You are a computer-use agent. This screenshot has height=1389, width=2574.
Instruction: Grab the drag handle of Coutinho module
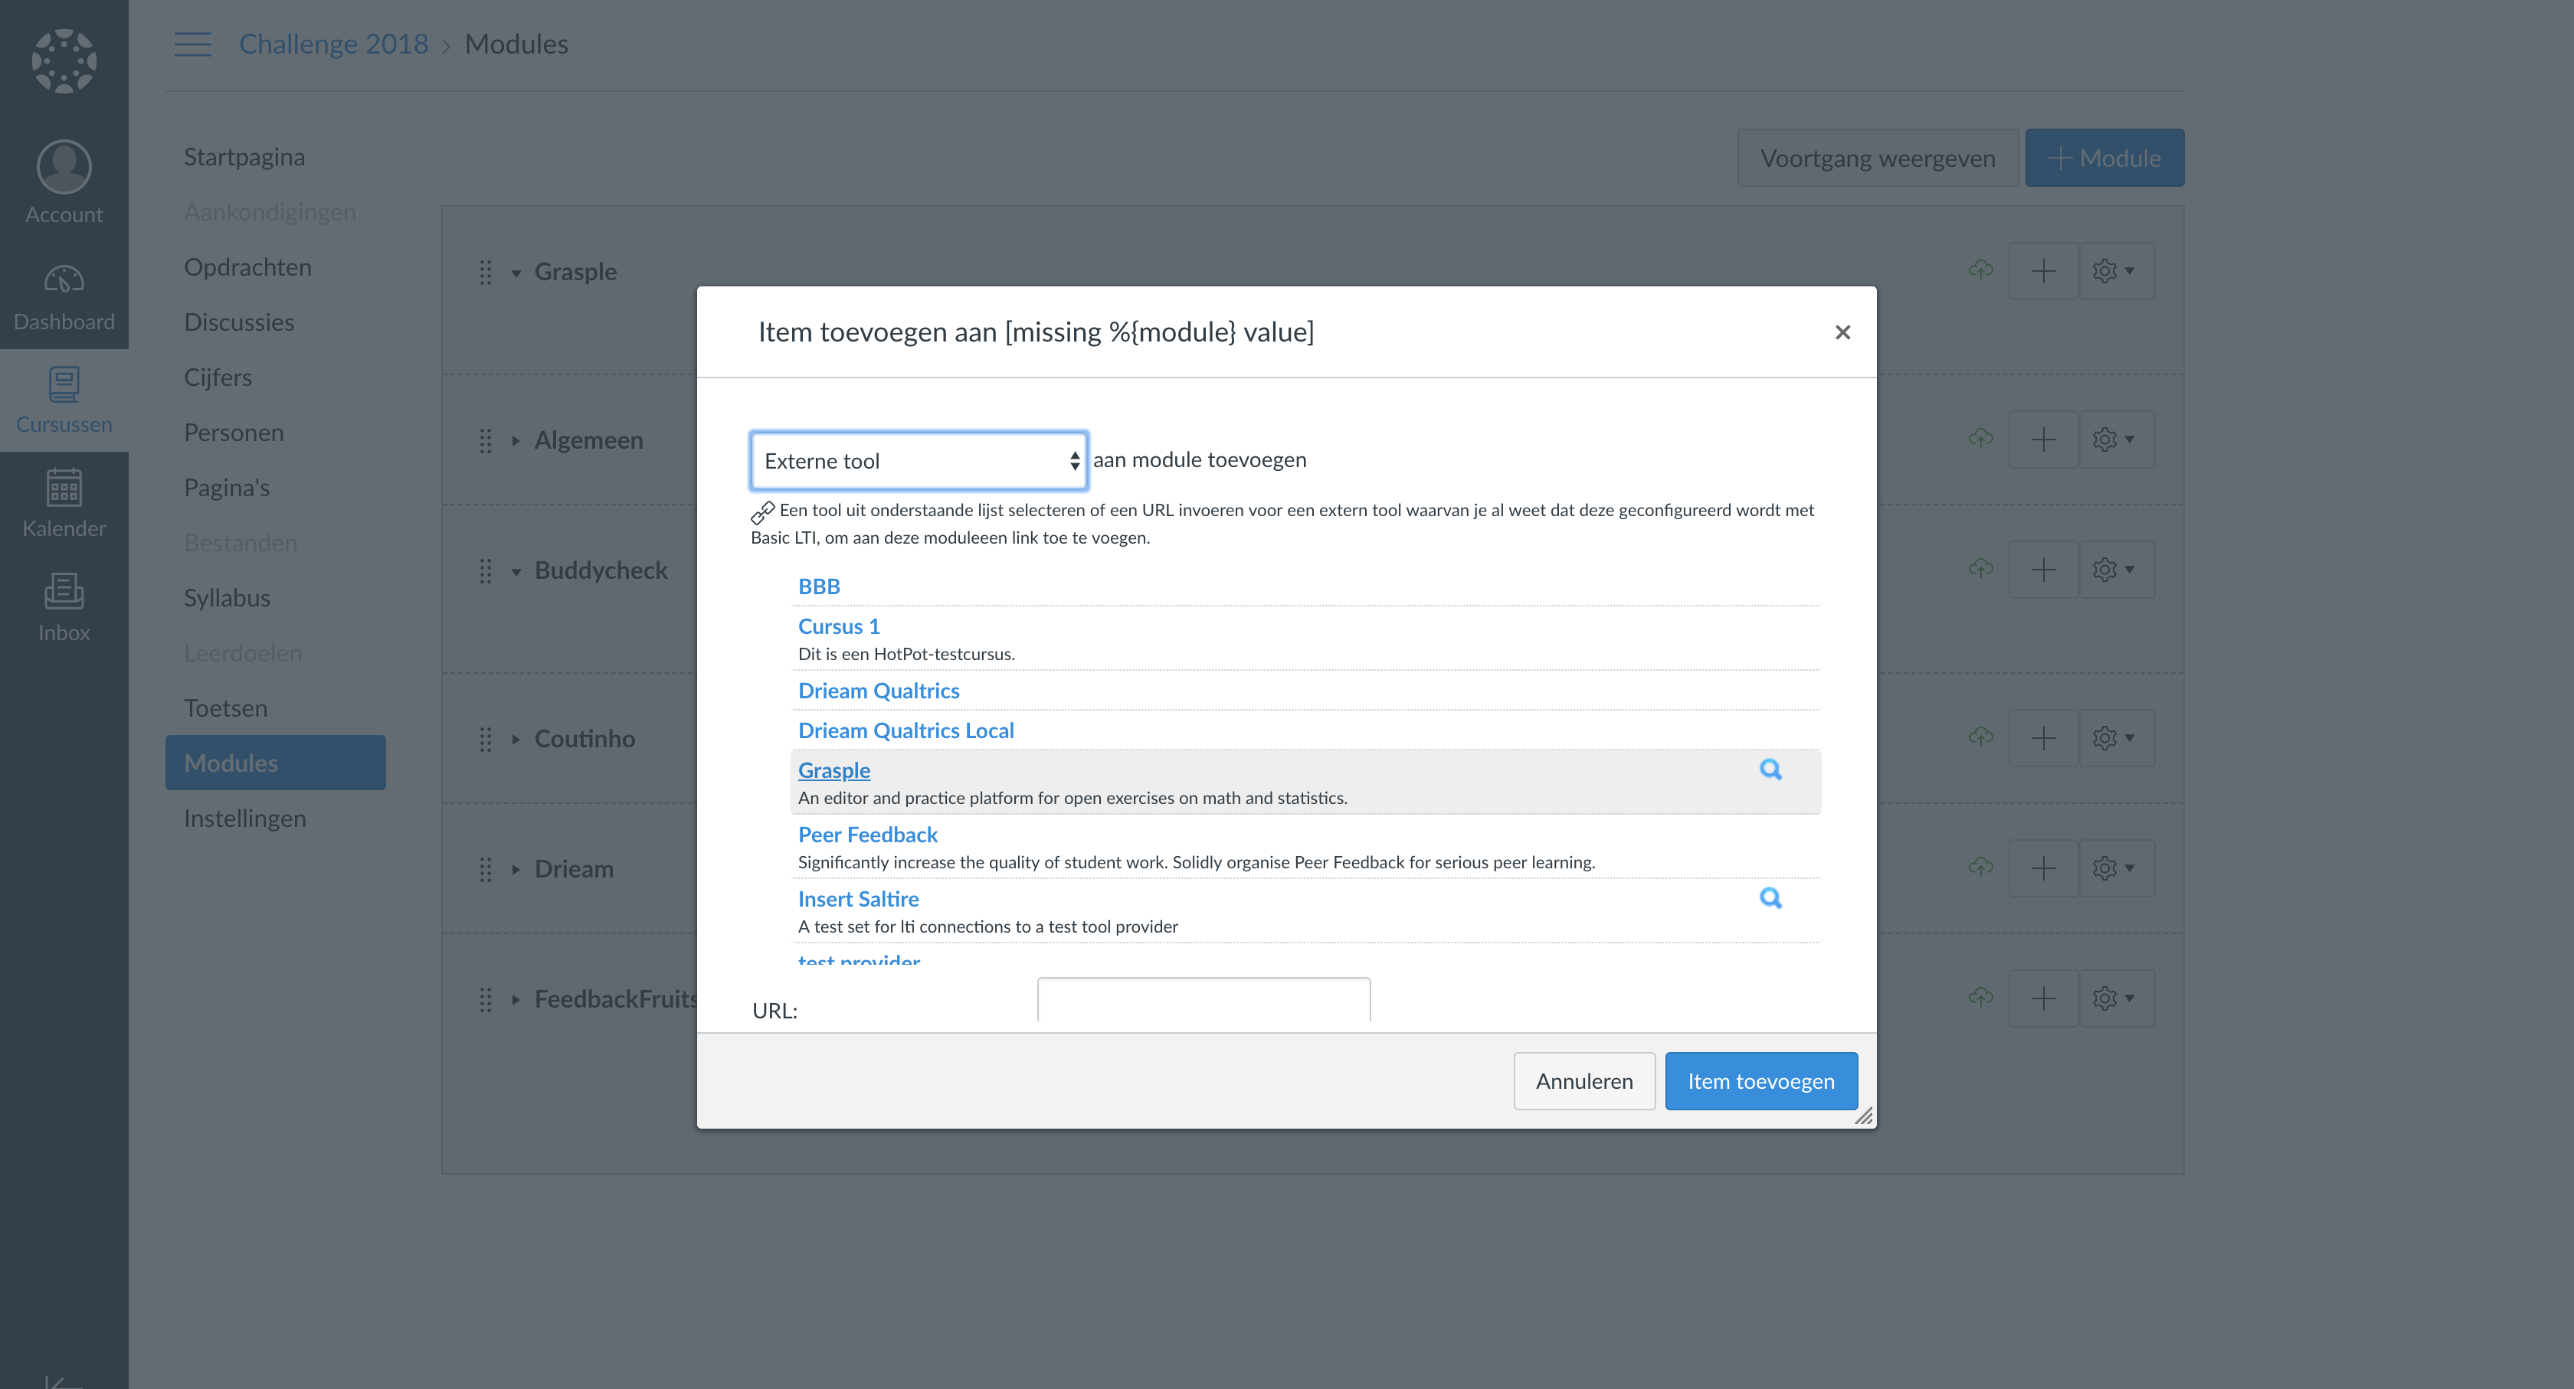click(486, 739)
